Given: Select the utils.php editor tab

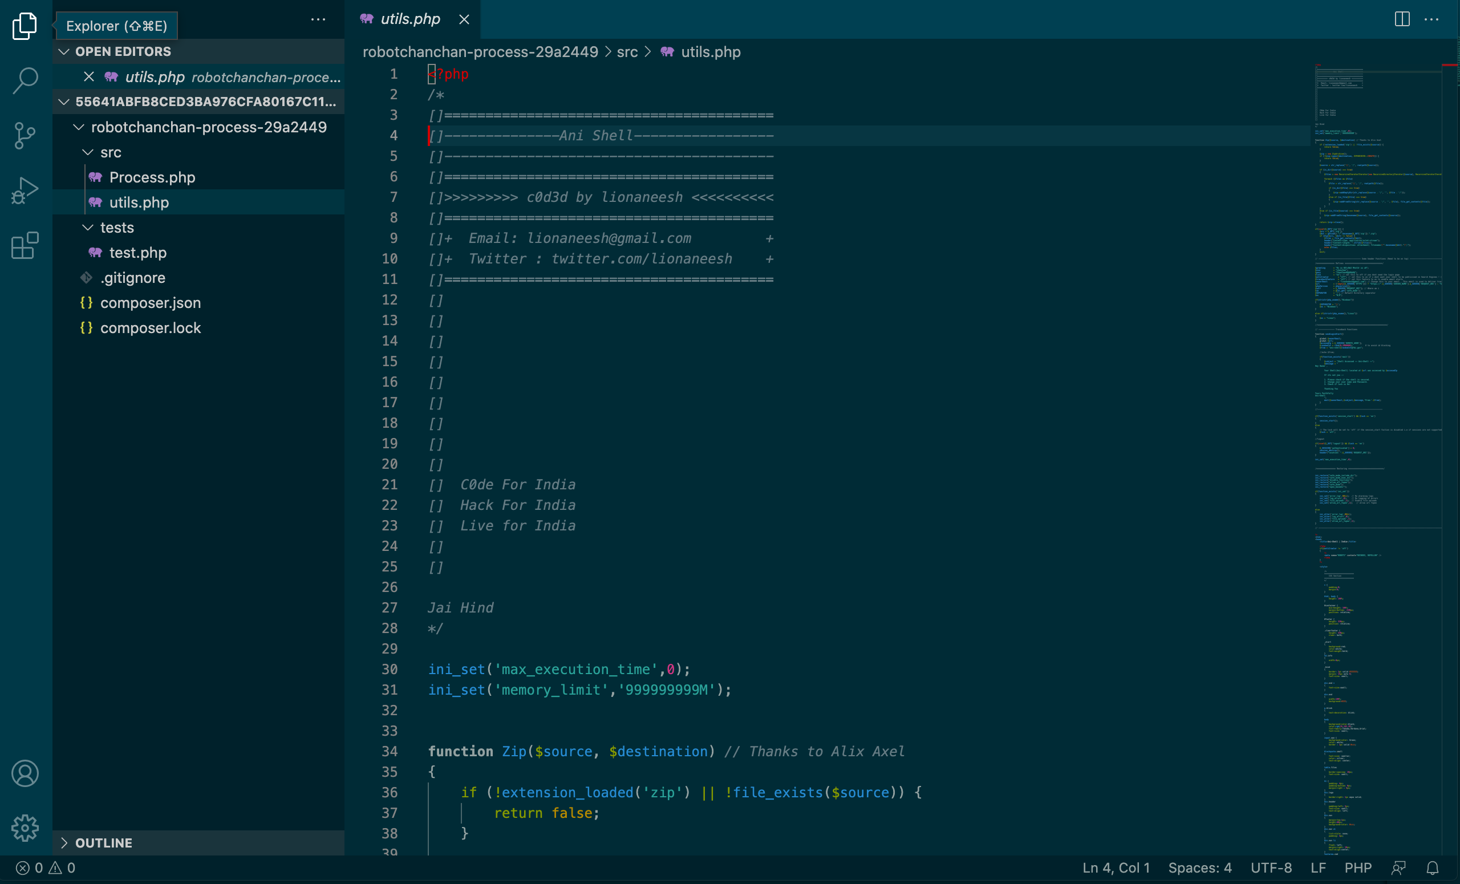Looking at the screenshot, I should tap(409, 19).
